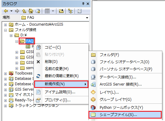165x121 pixels.
Task: Click the green shapefile icon beside シェープファイル
Action: click(x=93, y=115)
